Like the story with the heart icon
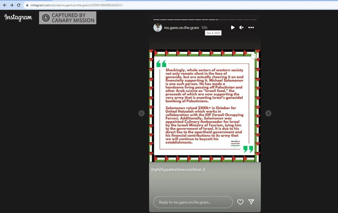The height and width of the screenshot is (213, 338). [240, 202]
